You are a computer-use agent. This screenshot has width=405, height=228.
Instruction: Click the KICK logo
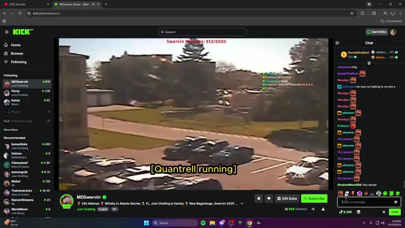pyautogui.click(x=23, y=32)
